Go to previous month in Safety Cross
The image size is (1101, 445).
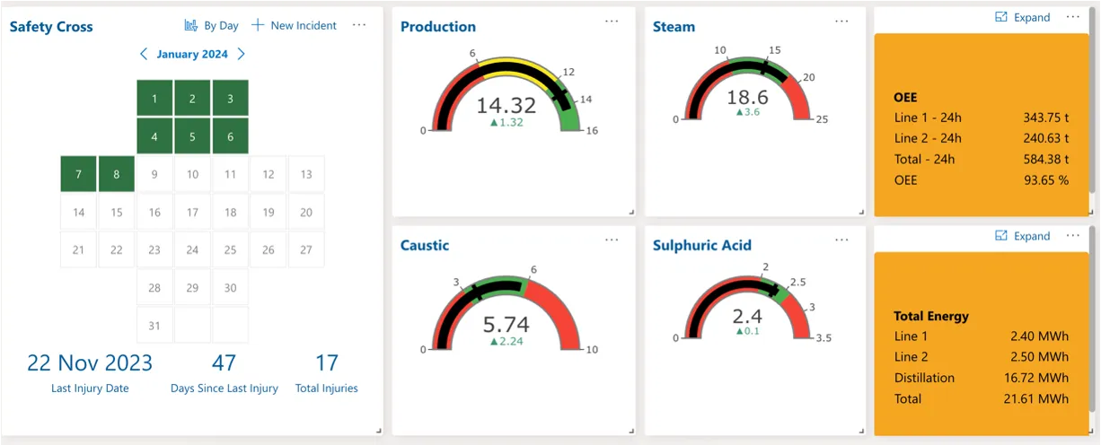click(144, 54)
